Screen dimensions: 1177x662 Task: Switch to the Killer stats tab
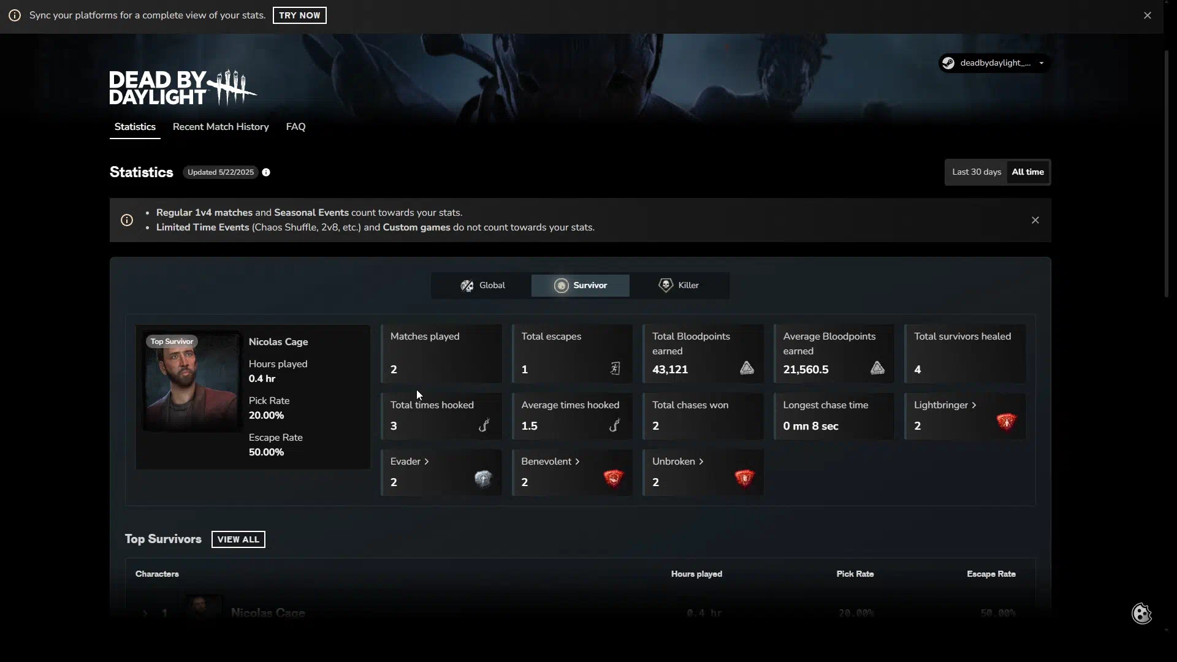coord(679,286)
